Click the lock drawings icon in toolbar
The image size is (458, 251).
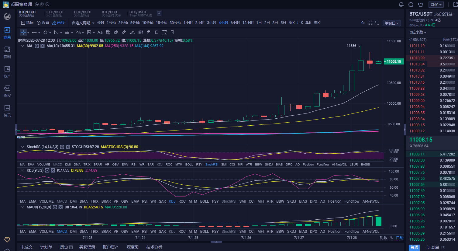[x=149, y=32]
